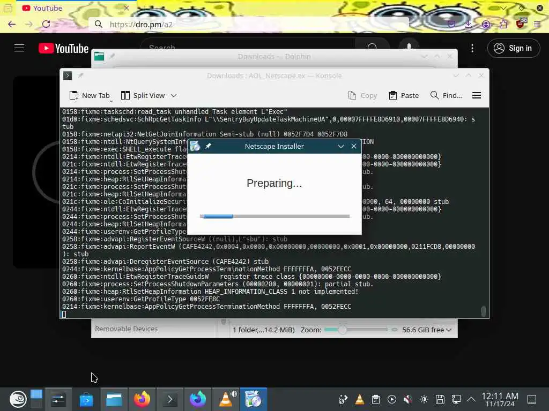The image size is (549, 411).
Task: Open the Firefox application menu
Action: pyautogui.click(x=537, y=24)
